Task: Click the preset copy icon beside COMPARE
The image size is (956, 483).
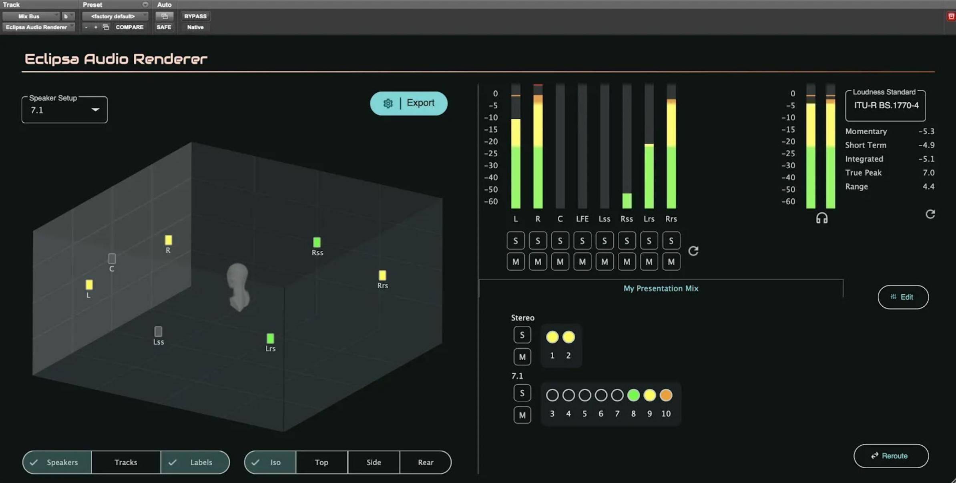Action: point(106,27)
